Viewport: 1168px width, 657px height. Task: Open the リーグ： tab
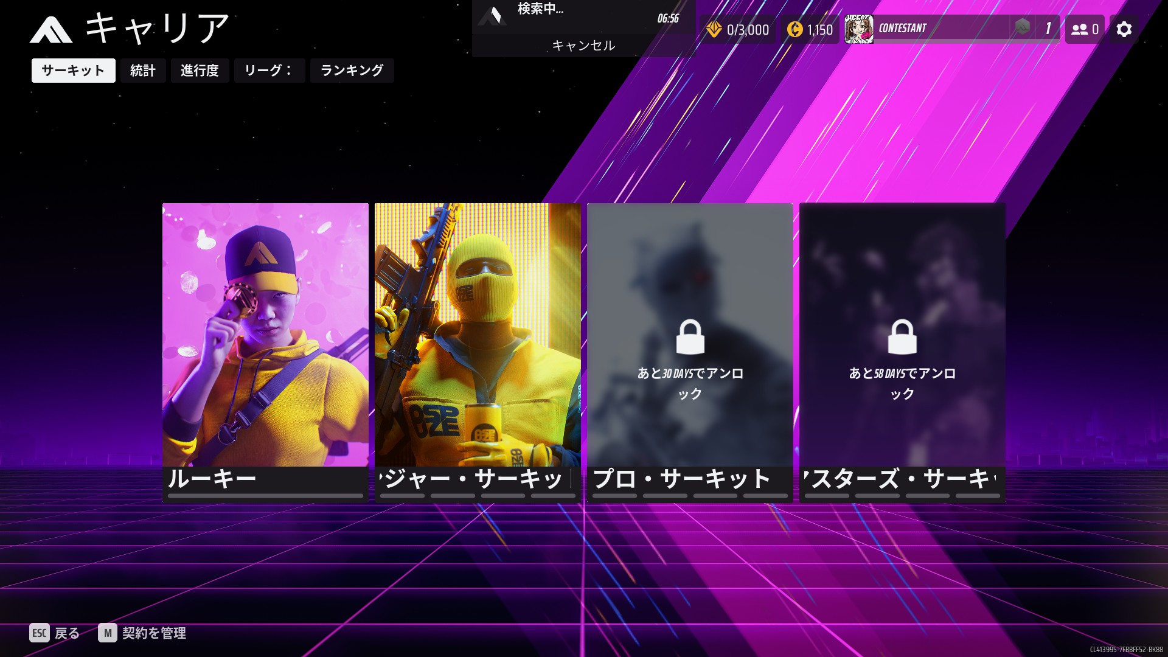click(x=269, y=71)
